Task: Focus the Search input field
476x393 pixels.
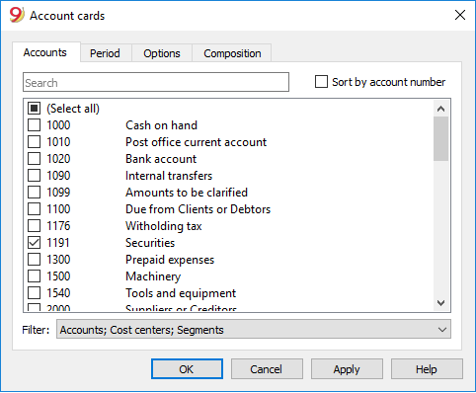Action: coord(156,82)
